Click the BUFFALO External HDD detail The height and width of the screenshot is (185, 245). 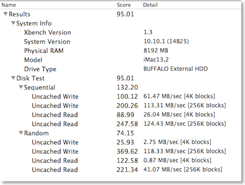tap(176, 69)
